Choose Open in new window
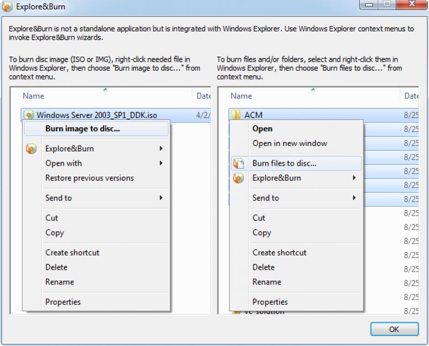 [x=296, y=143]
